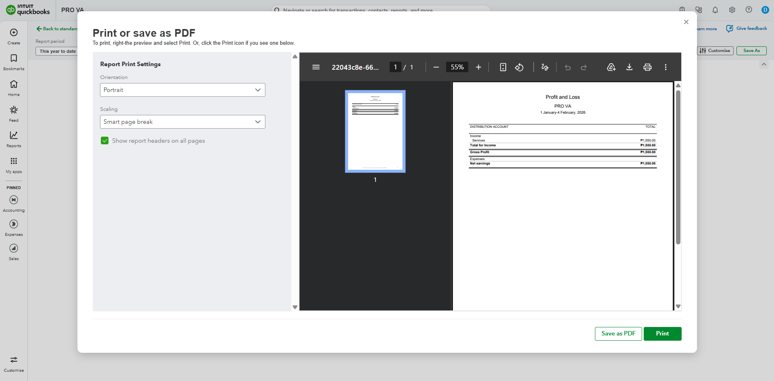Click the search bar for transactions
The image size is (774, 381).
[381, 10]
